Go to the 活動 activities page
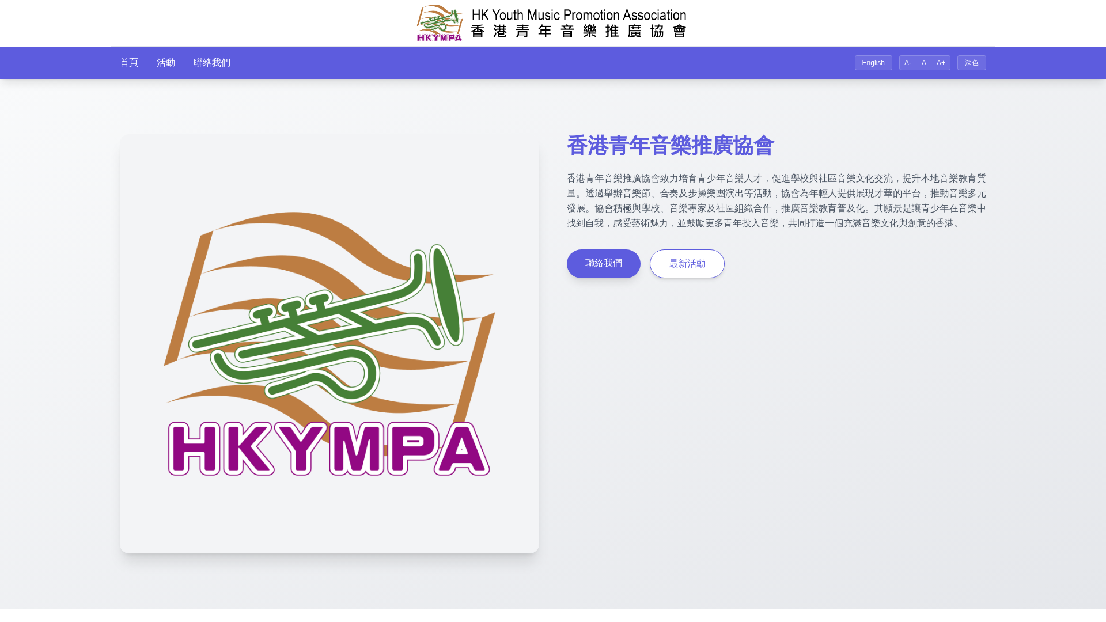 coord(166,63)
